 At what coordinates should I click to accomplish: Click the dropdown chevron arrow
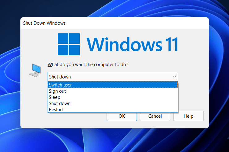tap(175, 77)
